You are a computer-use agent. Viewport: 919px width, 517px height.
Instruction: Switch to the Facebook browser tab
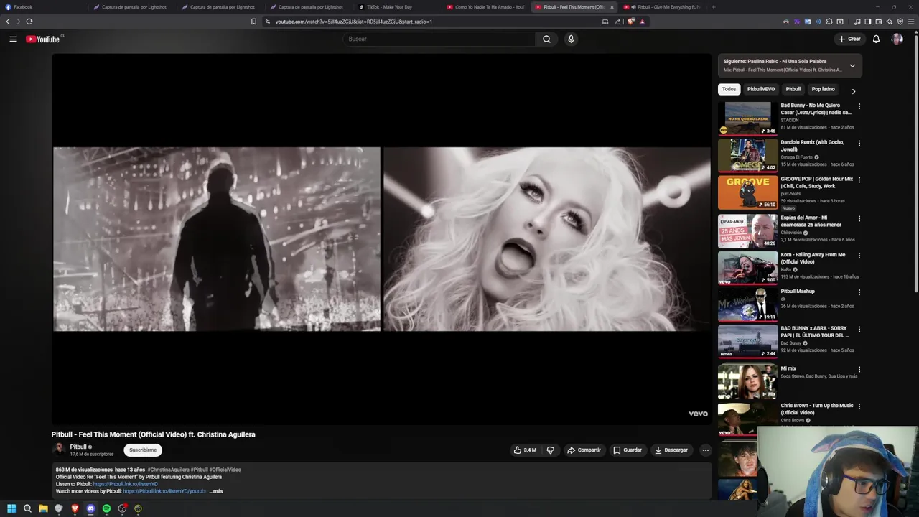tap(43, 7)
